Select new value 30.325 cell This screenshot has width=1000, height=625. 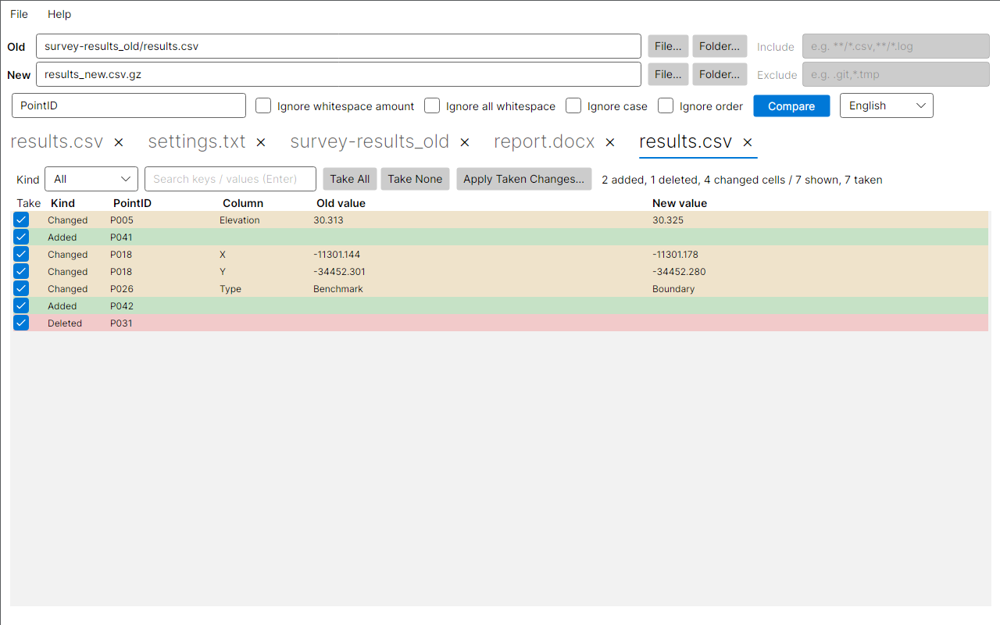point(668,220)
